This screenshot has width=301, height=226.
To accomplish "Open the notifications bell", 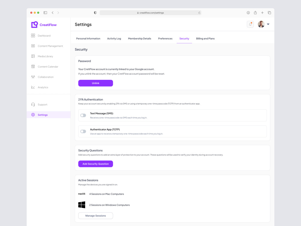I will point(250,24).
